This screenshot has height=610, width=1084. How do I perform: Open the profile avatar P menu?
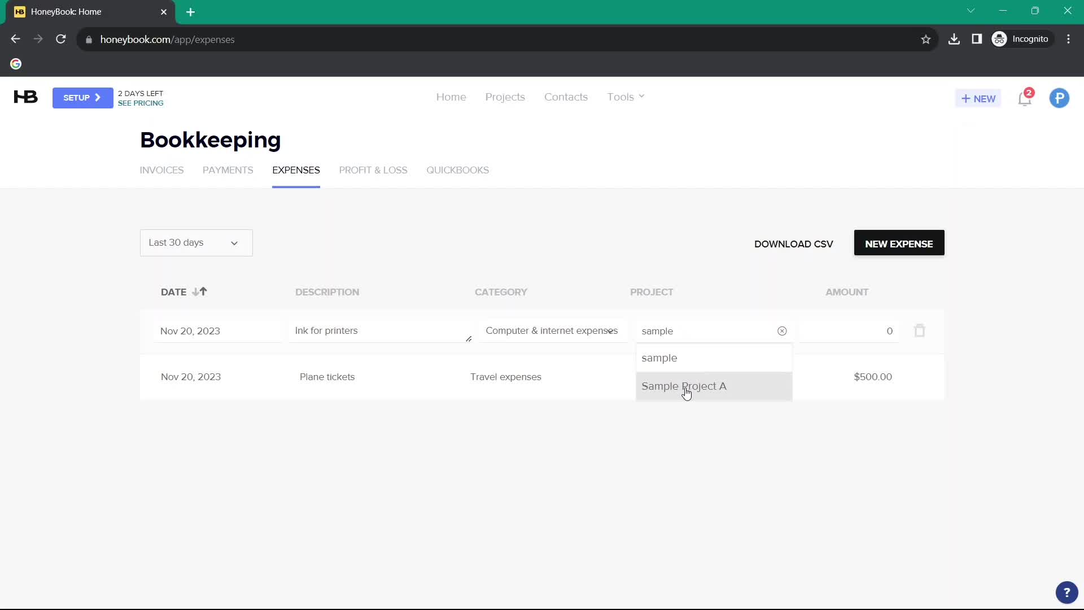pyautogui.click(x=1059, y=98)
